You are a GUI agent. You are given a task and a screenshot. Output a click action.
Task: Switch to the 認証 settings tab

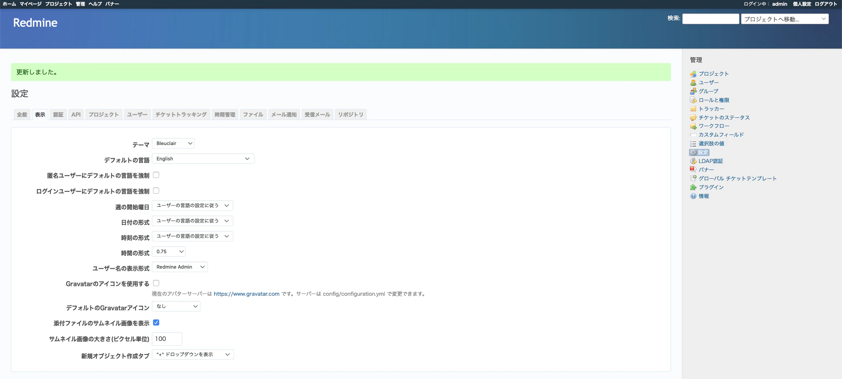tap(58, 114)
